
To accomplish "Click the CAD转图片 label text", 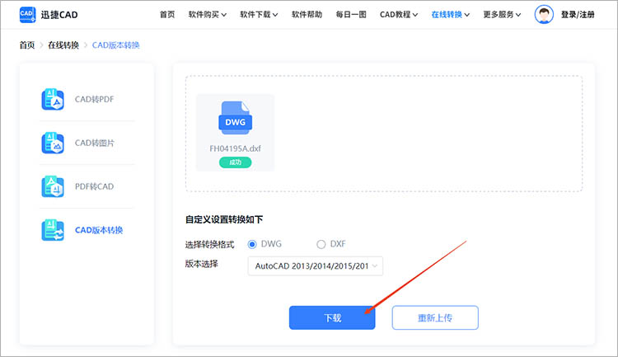I will coord(95,143).
